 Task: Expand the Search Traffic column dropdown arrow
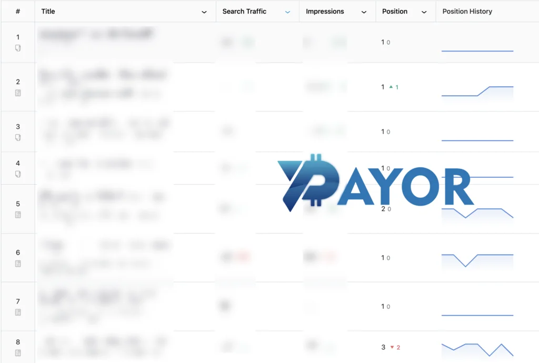point(288,12)
